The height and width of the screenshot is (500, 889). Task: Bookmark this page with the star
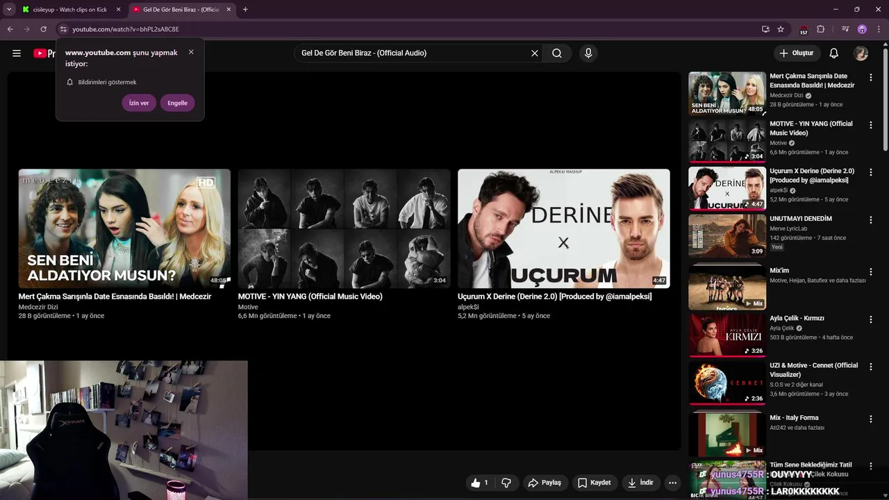click(x=781, y=29)
